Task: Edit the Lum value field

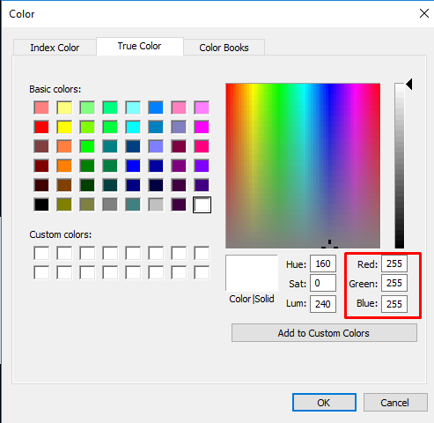Action: (323, 304)
